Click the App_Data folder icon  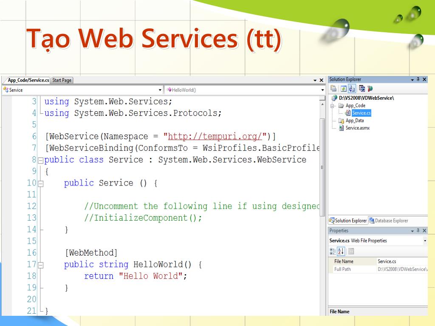tap(341, 121)
